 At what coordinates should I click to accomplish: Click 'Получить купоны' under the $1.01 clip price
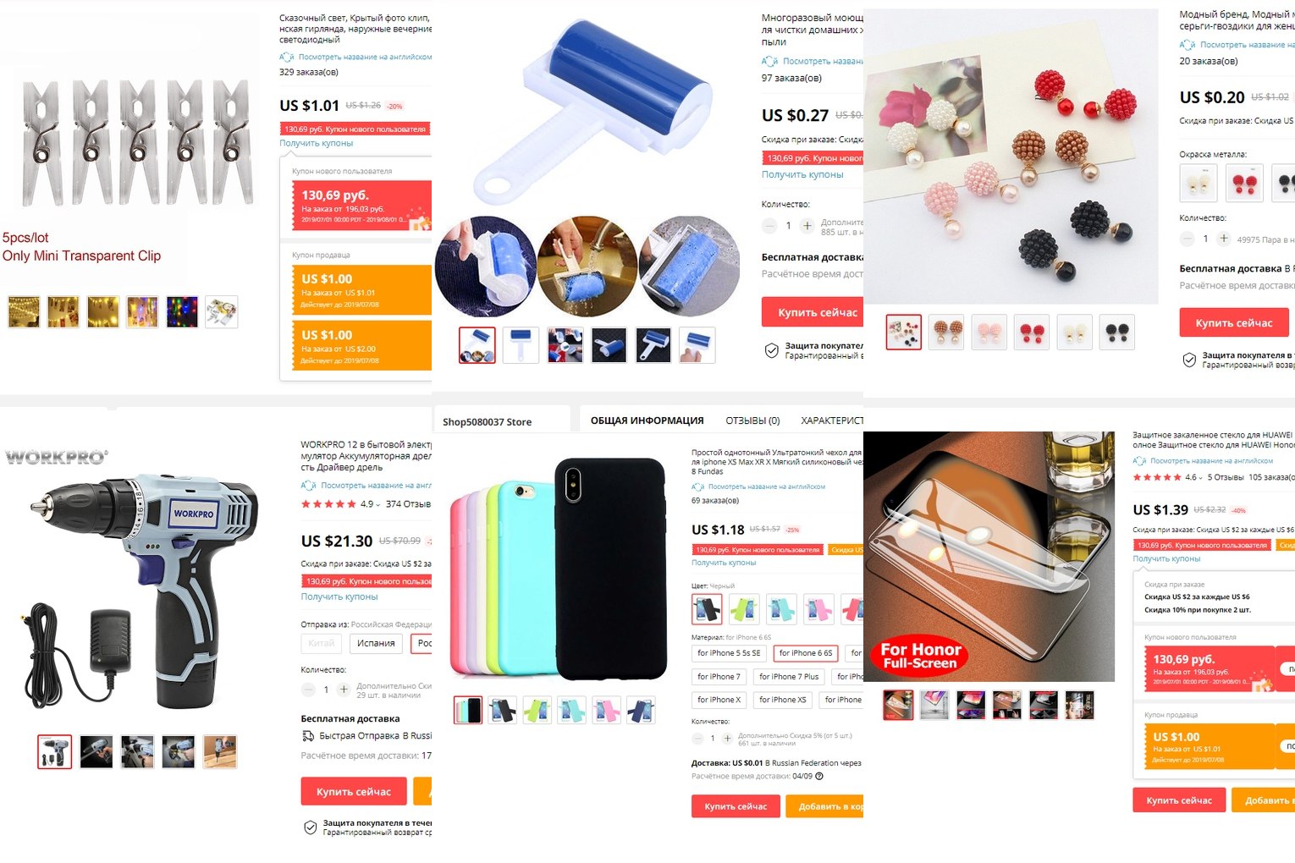(x=317, y=143)
